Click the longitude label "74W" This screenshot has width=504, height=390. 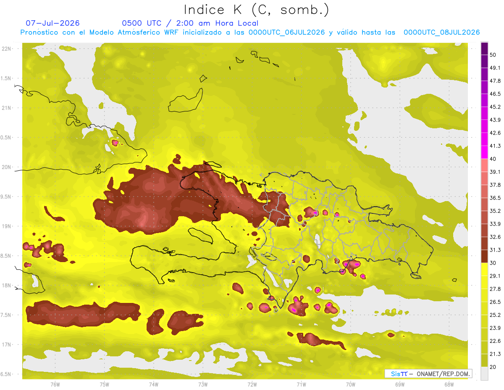point(154,385)
